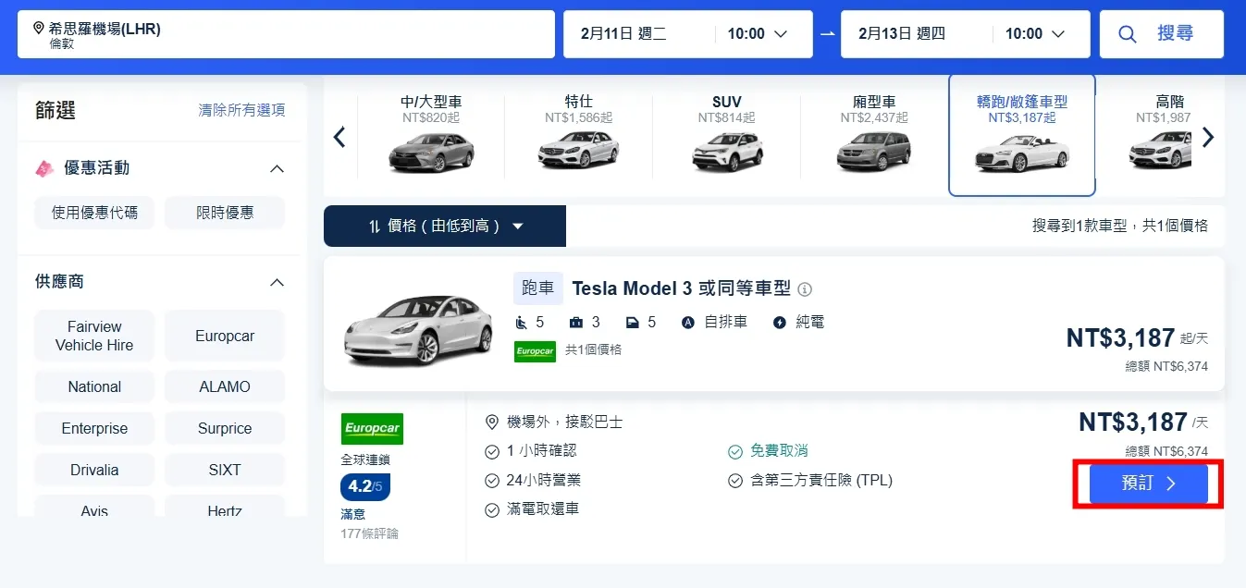Click the pickup date 2月11日 週二
The height and width of the screenshot is (588, 1246).
point(623,34)
